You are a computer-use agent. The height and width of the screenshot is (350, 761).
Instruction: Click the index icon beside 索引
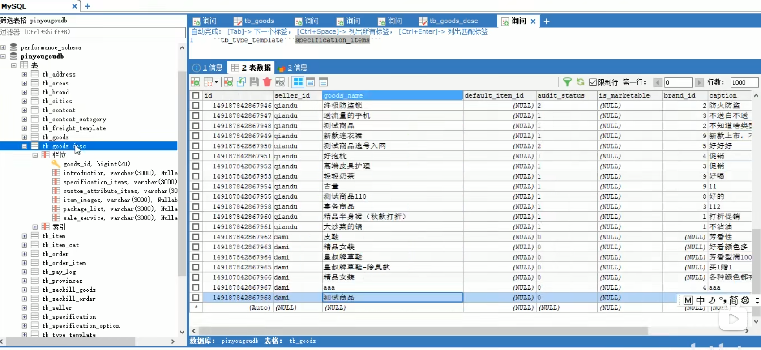46,227
